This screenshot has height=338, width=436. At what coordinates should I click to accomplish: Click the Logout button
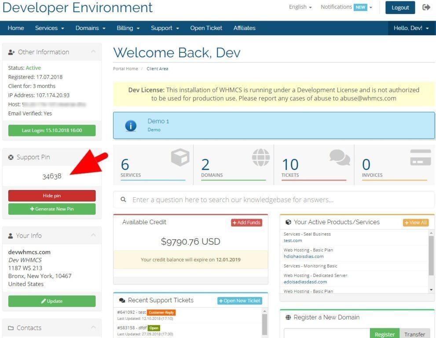point(400,7)
